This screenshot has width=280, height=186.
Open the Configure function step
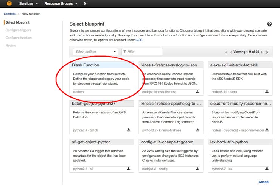(x=19, y=38)
